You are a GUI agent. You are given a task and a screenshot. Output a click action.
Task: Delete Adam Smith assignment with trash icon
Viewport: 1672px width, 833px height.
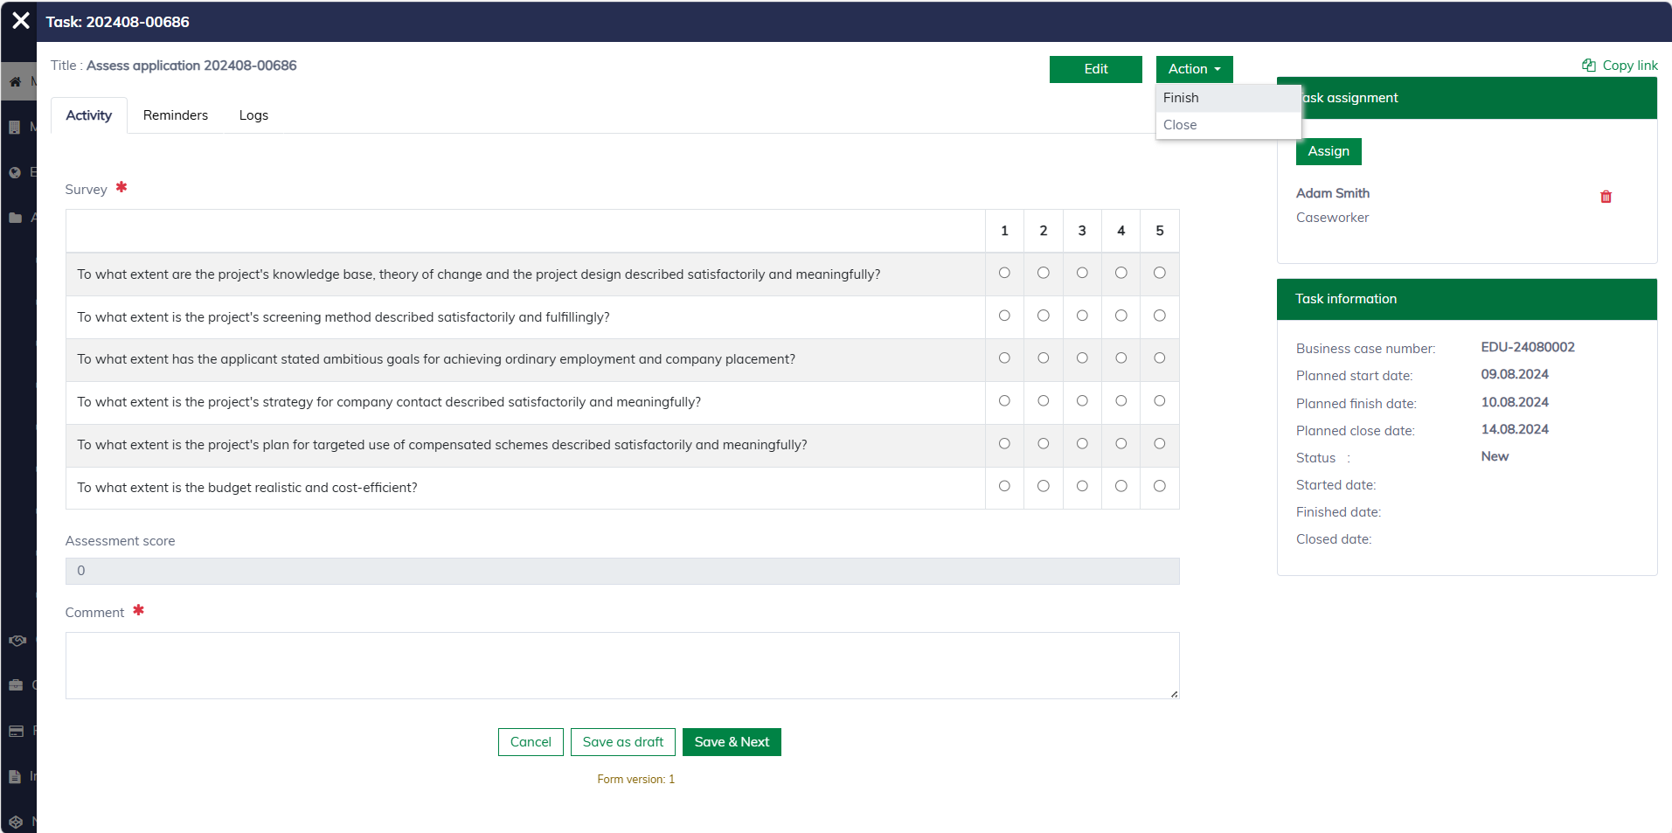pos(1605,197)
